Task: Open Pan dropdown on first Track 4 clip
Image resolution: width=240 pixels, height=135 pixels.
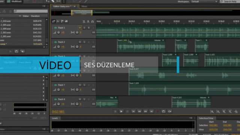Action: (116, 97)
